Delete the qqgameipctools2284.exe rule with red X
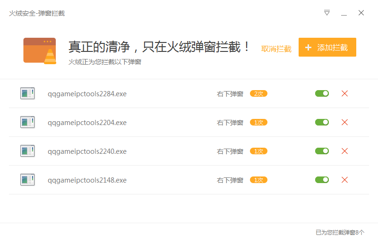The width and height of the screenshot is (378, 243). (345, 93)
